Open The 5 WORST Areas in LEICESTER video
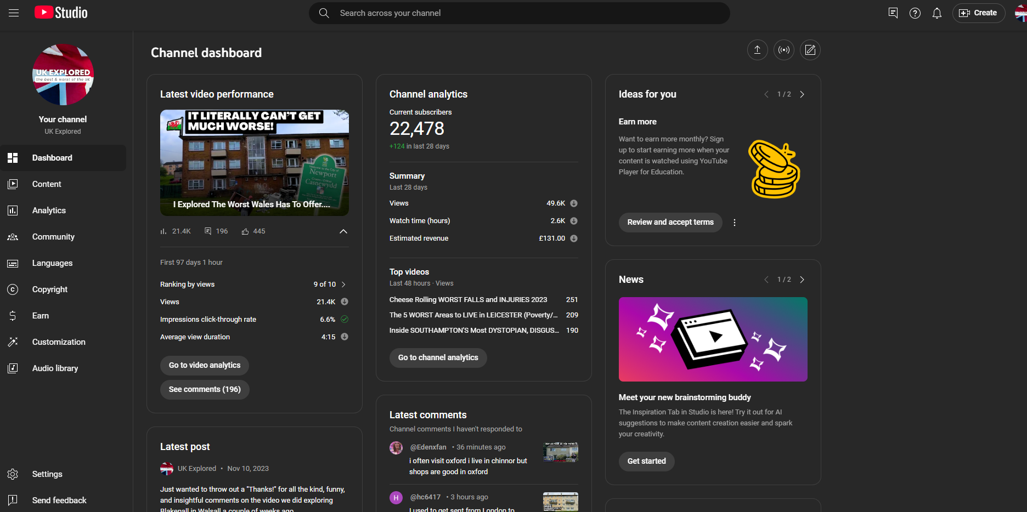This screenshot has width=1027, height=512. point(473,315)
